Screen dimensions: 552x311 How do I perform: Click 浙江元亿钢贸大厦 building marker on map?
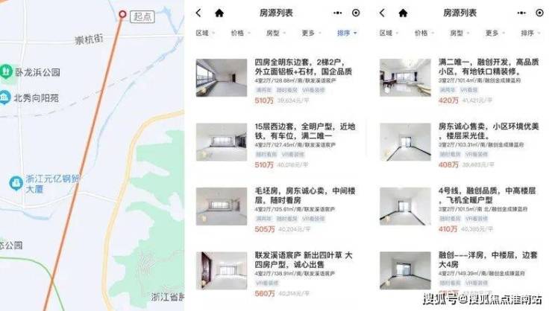click(x=16, y=183)
